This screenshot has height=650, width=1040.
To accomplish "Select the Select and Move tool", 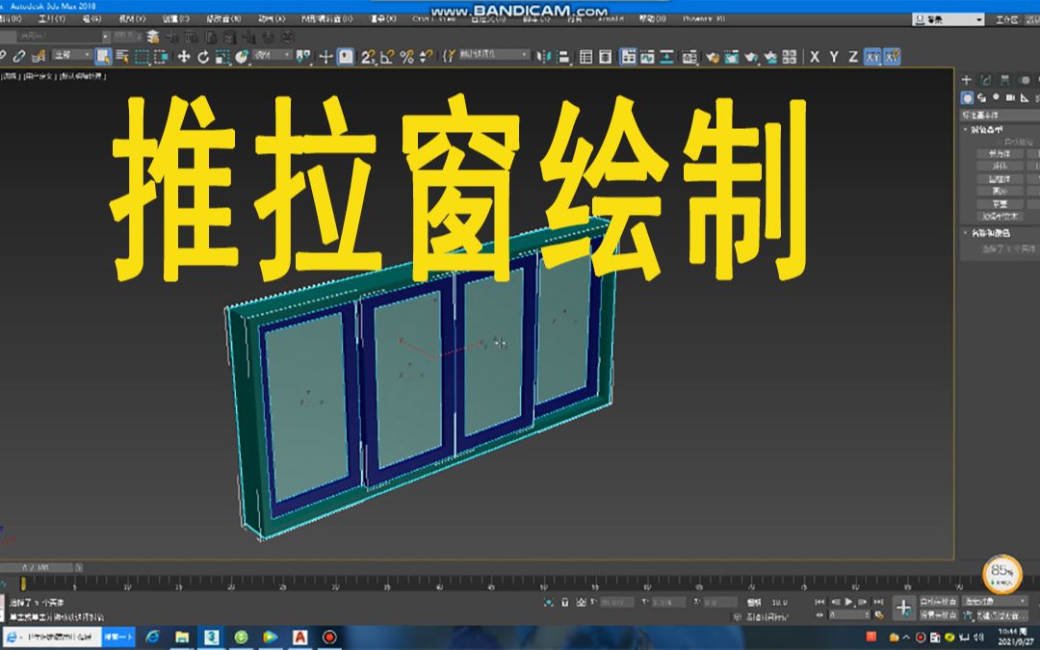I will [x=185, y=56].
